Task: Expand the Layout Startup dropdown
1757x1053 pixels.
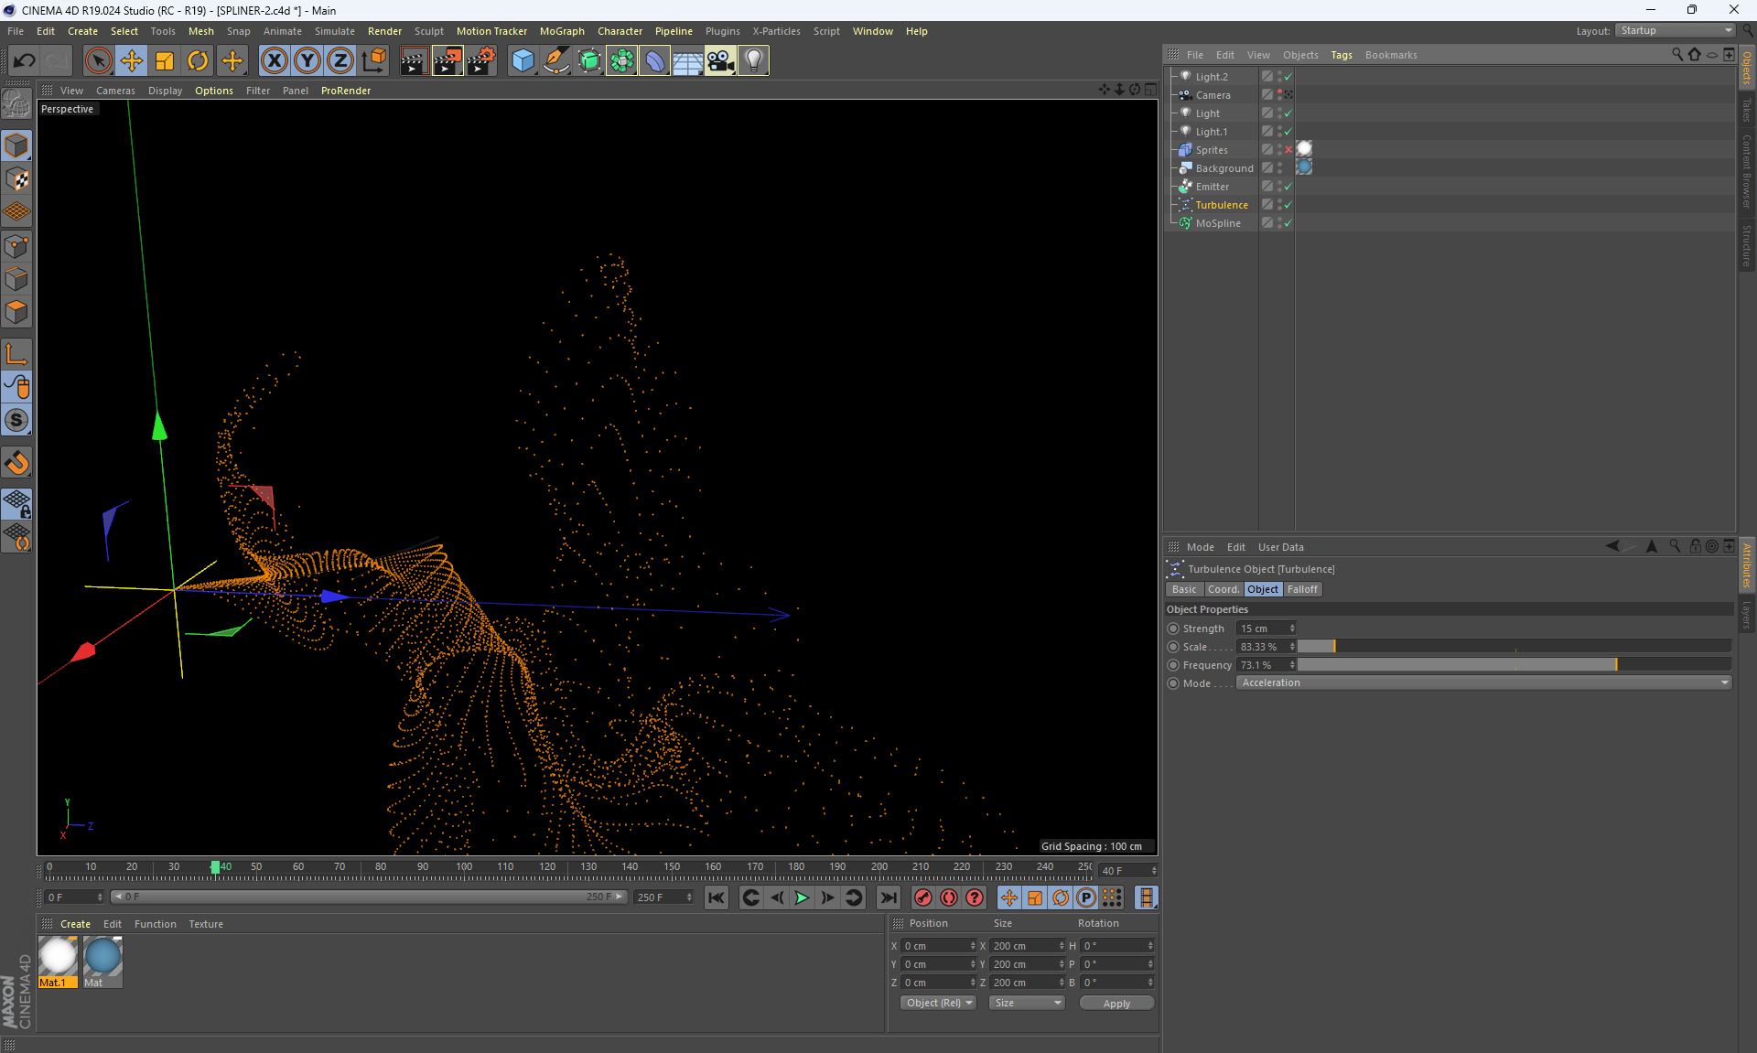Action: [1676, 31]
